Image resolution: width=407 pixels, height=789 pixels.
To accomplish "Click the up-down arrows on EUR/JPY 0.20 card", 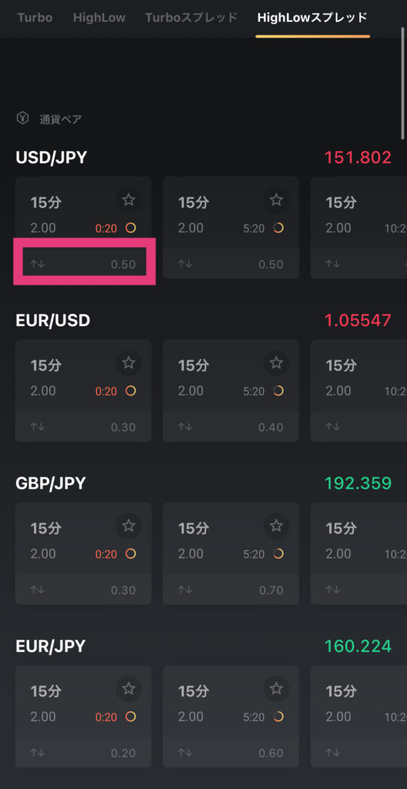I will coord(38,753).
